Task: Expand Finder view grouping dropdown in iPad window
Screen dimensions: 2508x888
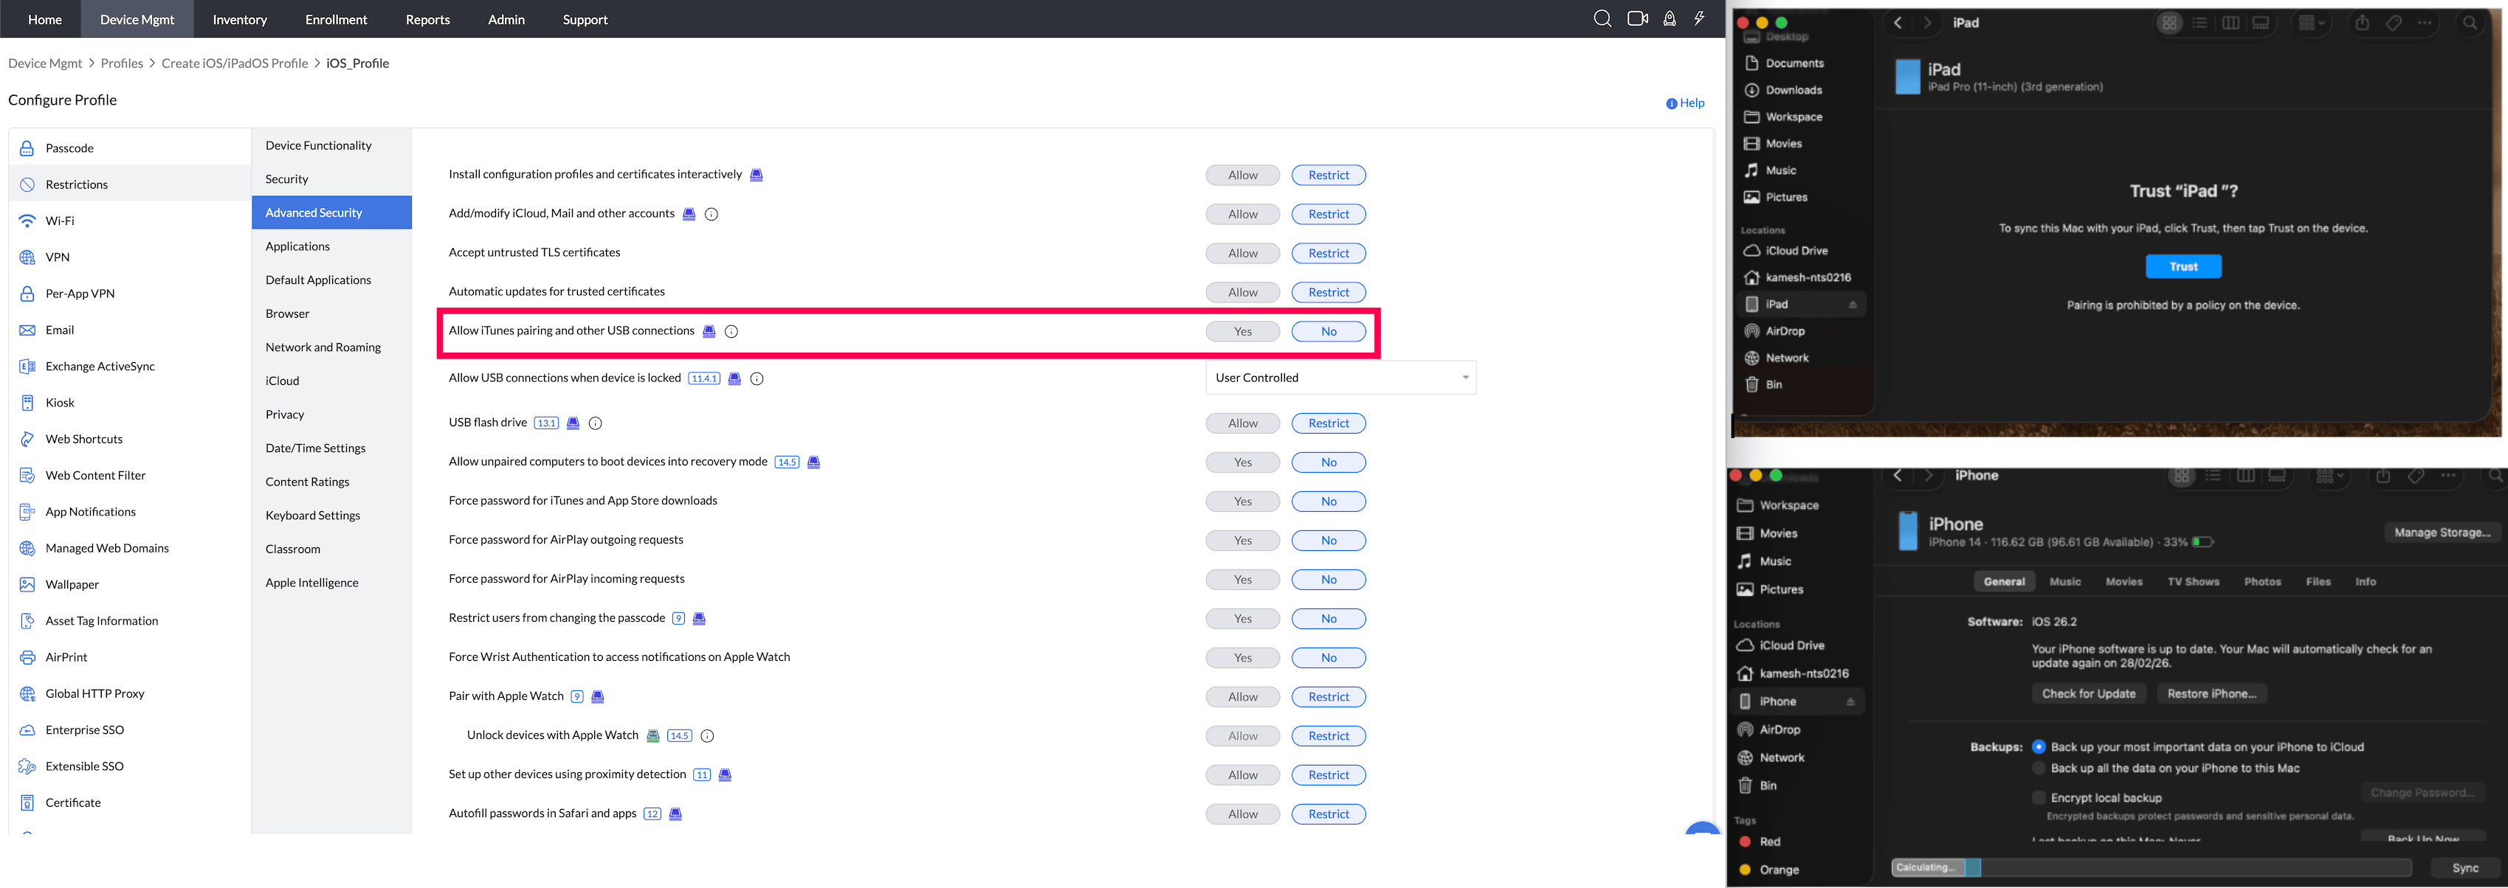Action: 2310,22
